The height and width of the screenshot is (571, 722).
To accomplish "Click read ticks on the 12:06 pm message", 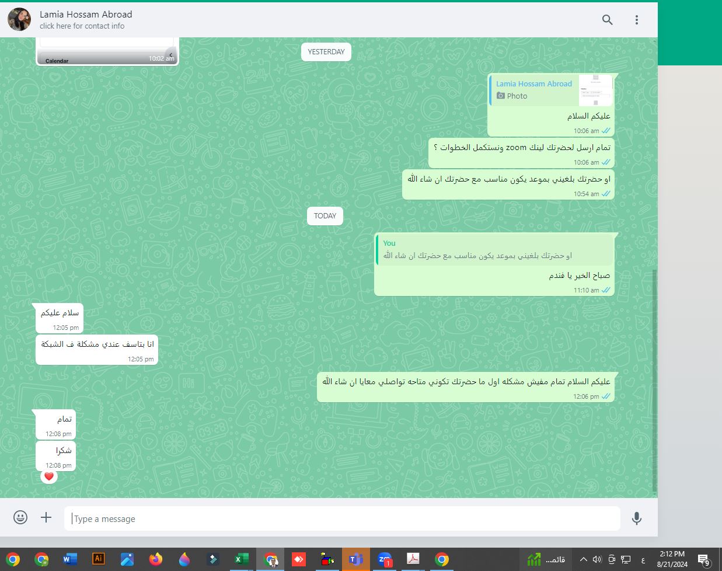I will 606,396.
